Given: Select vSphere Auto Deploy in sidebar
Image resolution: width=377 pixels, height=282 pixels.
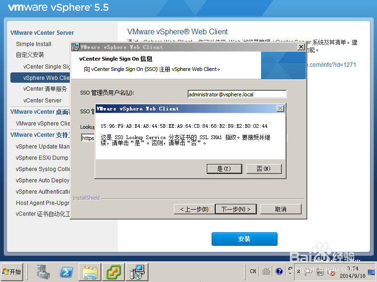Looking at the screenshot, I should click(43, 180).
